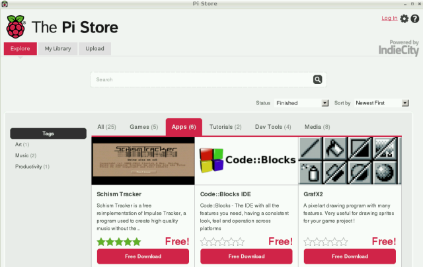The height and width of the screenshot is (267, 423).
Task: Filter by the Art (1) tag
Action: (x=22, y=145)
